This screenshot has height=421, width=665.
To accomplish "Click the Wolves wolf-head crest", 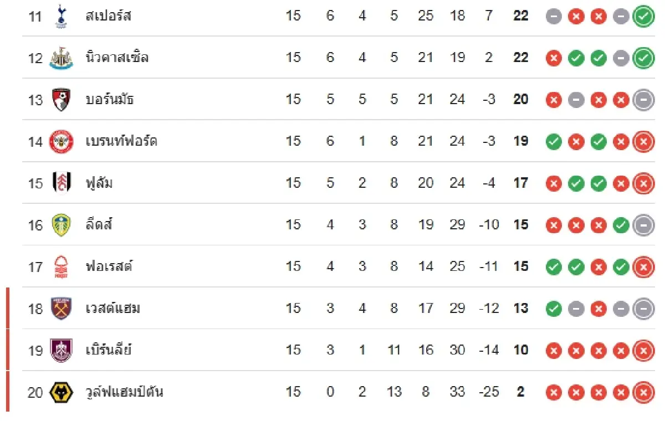I will click(61, 392).
